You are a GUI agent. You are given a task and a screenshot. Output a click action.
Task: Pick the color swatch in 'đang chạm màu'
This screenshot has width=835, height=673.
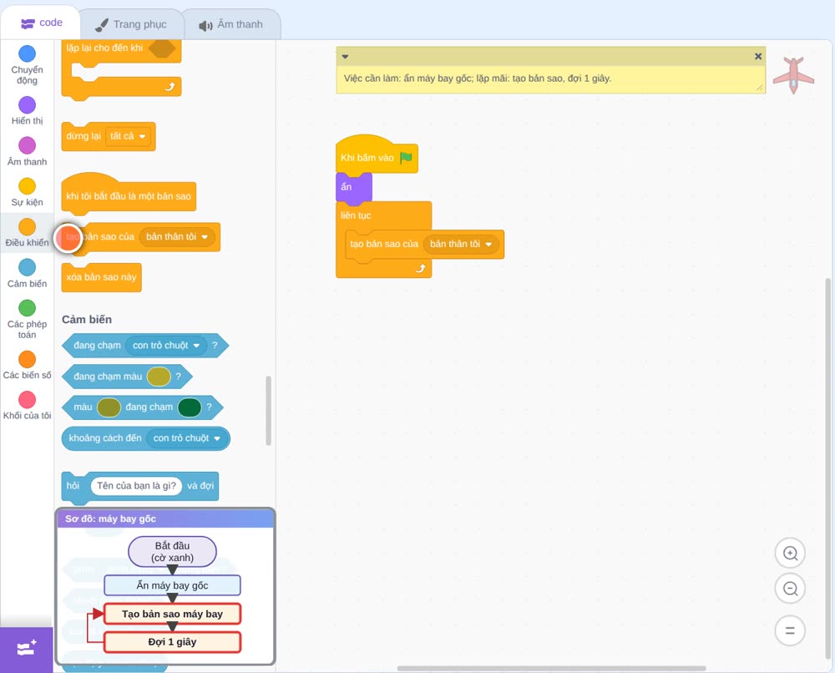[158, 377]
